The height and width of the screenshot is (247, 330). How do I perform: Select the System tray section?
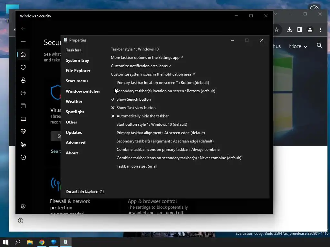pyautogui.click(x=77, y=60)
